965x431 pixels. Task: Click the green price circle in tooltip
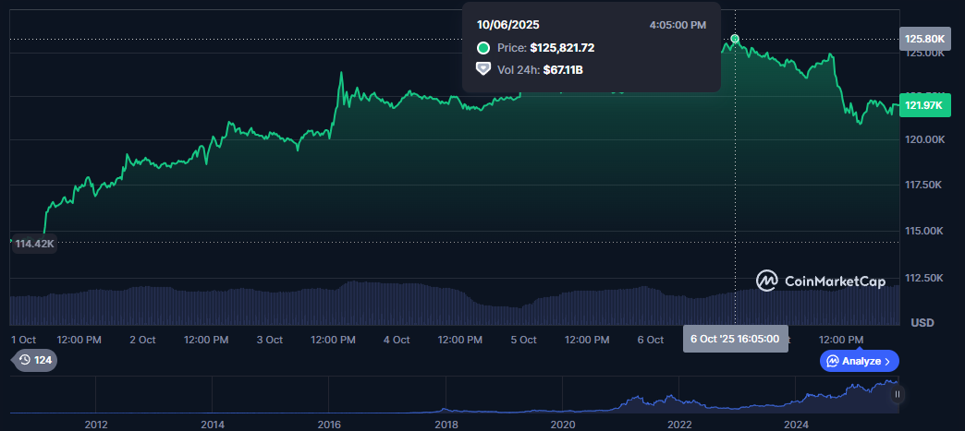pyautogui.click(x=482, y=48)
